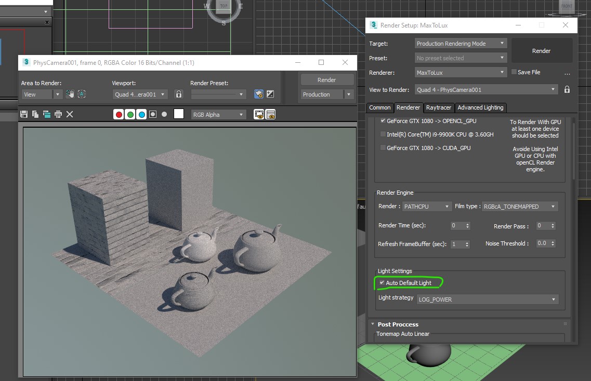The width and height of the screenshot is (591, 381).
Task: Clear the rendered frame with X icon
Action: coord(70,114)
